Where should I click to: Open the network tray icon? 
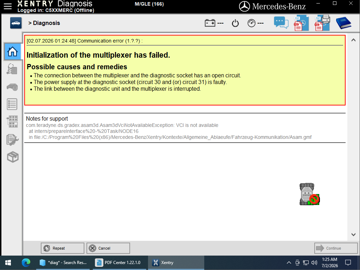[306, 262]
